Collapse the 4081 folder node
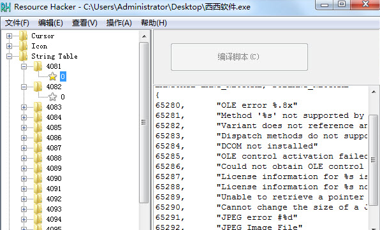380x230 pixels. point(24,66)
